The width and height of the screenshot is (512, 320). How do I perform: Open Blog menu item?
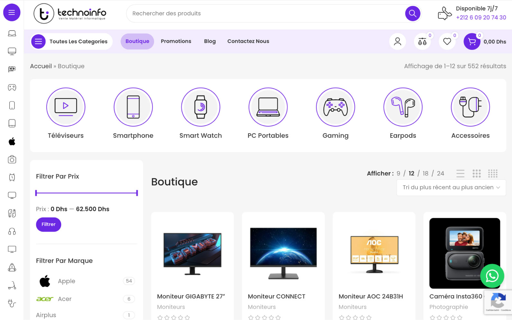(x=210, y=41)
